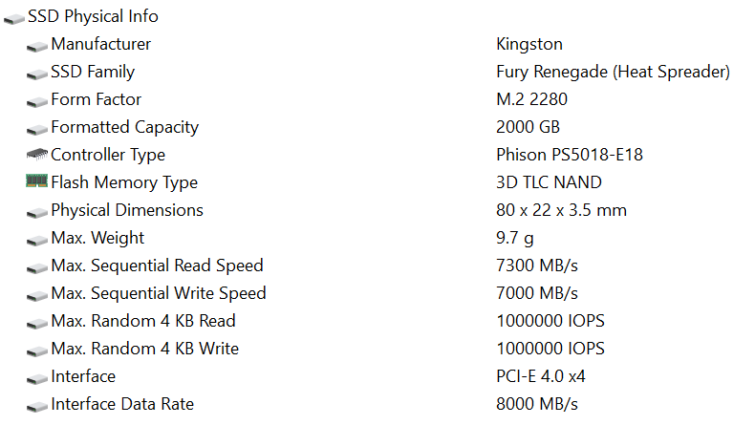
Task: Click the Kingston manufacturer value
Action: pyautogui.click(x=529, y=44)
